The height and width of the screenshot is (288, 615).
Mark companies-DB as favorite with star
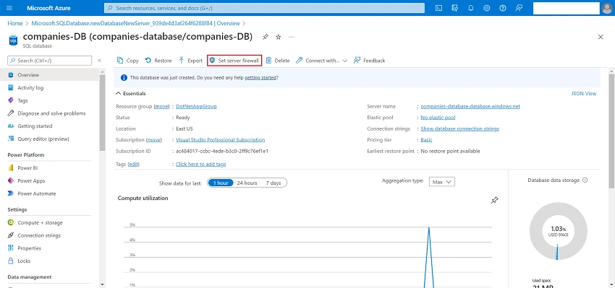278,37
